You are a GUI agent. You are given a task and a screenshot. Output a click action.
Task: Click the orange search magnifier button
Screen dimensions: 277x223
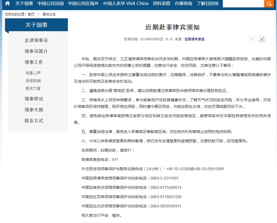click(x=269, y=4)
